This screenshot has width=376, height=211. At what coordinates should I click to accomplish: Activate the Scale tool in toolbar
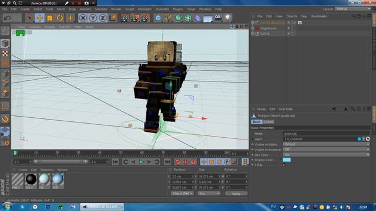tap(49, 18)
